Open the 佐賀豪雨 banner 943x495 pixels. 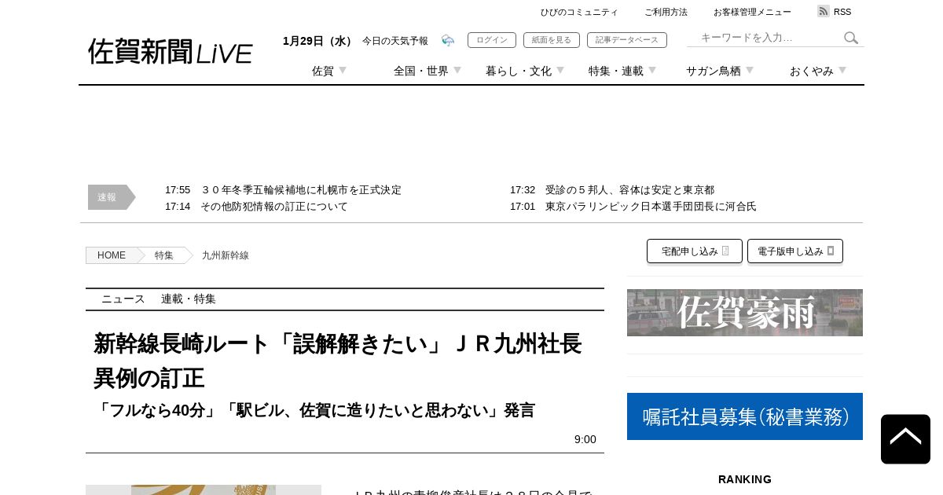[x=745, y=313]
